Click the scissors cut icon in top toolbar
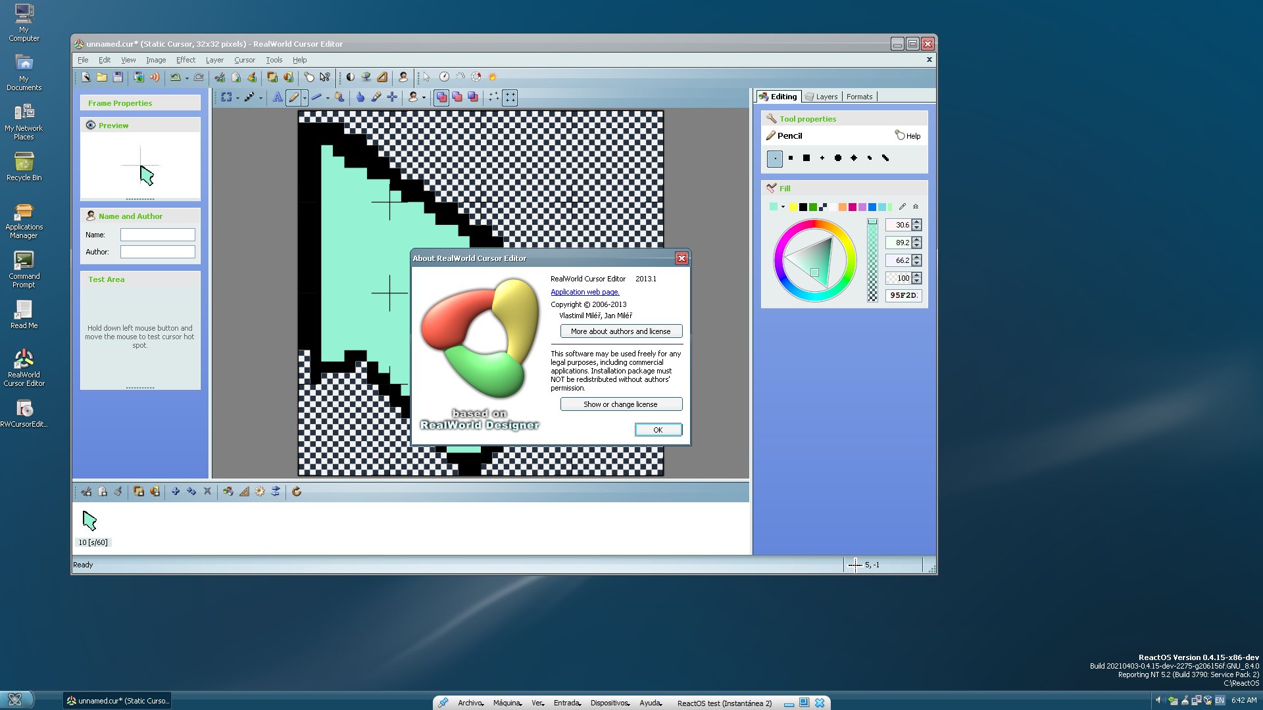This screenshot has height=710, width=1263. (x=220, y=77)
